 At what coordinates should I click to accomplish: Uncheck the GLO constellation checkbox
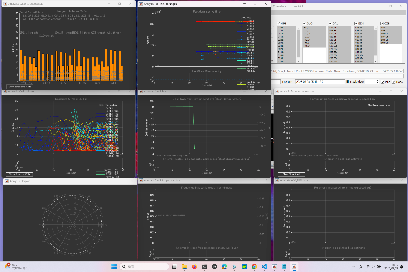(x=305, y=24)
